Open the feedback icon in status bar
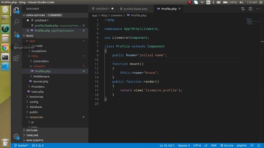This screenshot has width=264, height=148. pos(252,146)
